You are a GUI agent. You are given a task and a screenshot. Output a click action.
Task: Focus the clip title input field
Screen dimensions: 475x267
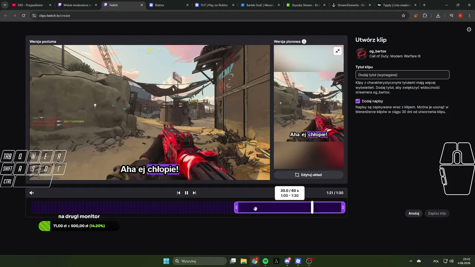coord(402,75)
